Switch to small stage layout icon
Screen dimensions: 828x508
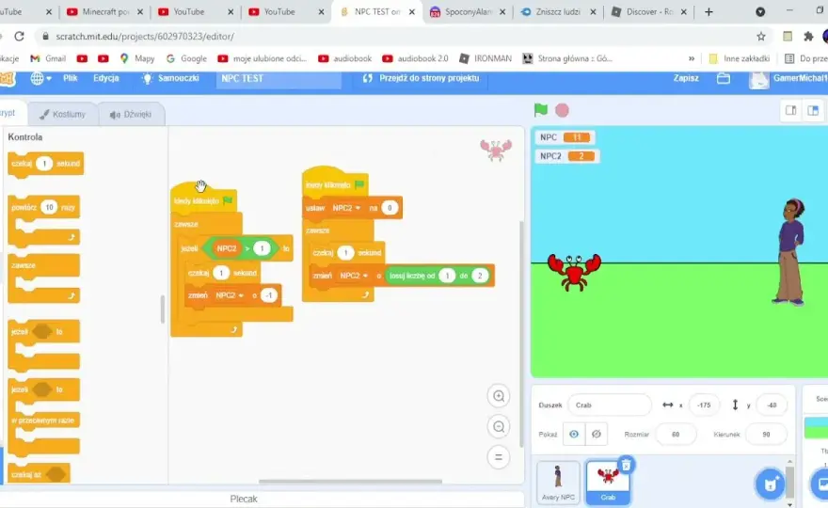point(790,110)
